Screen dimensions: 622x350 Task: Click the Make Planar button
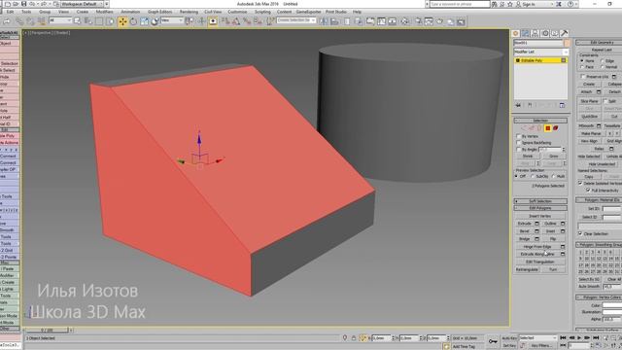coord(591,134)
